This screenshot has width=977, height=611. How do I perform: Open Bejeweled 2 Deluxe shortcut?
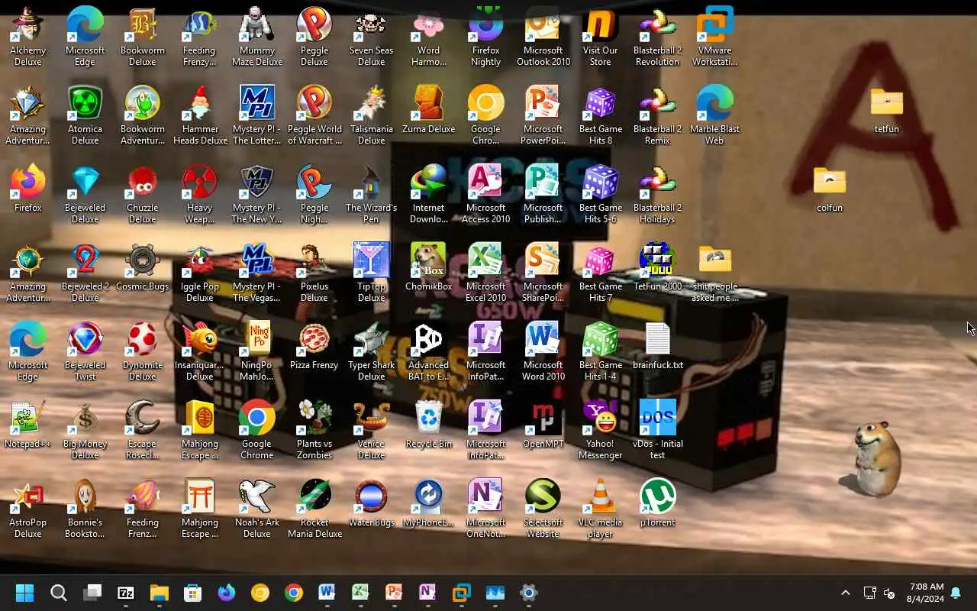85,273
